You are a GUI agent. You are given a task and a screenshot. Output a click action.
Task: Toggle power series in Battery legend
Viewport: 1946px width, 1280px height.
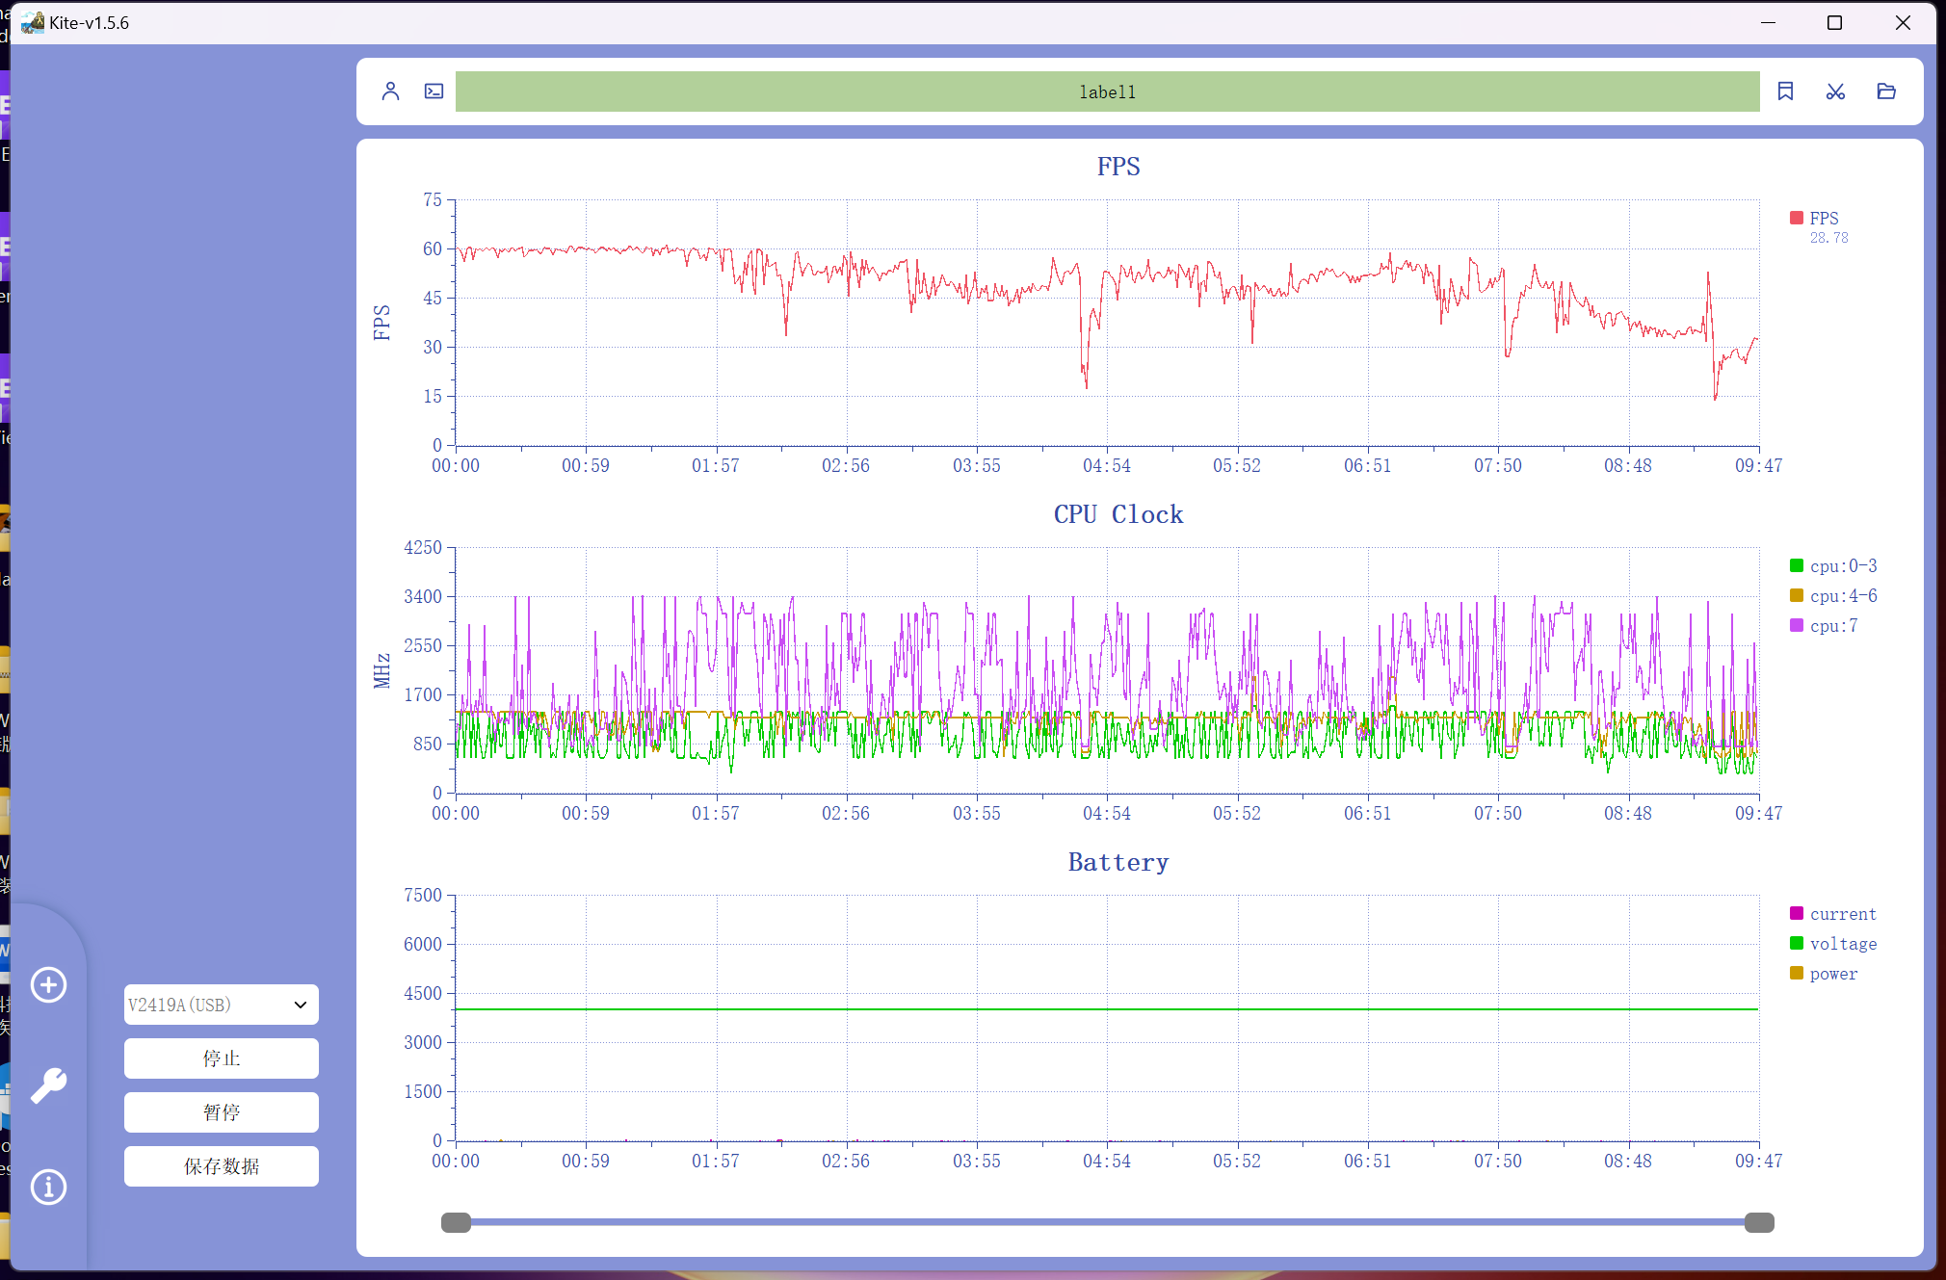click(x=1832, y=974)
